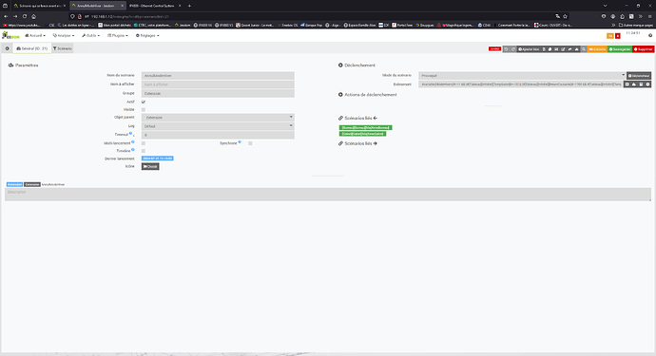This screenshot has height=356, width=656.
Task: Uncheck the Actif checkbox
Action: click(144, 102)
